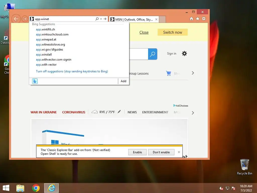Viewport: 257px width, 193px height.
Task: Select the Recycle Bin desktop icon
Action: click(244, 167)
